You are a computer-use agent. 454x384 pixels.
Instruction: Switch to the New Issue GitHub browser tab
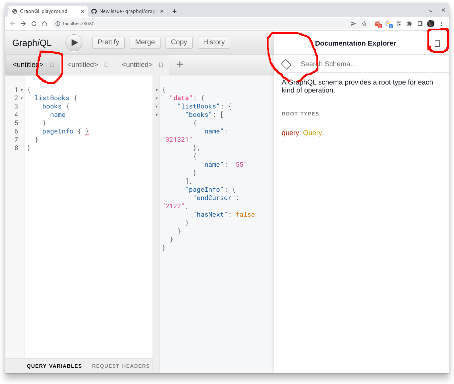(x=128, y=11)
